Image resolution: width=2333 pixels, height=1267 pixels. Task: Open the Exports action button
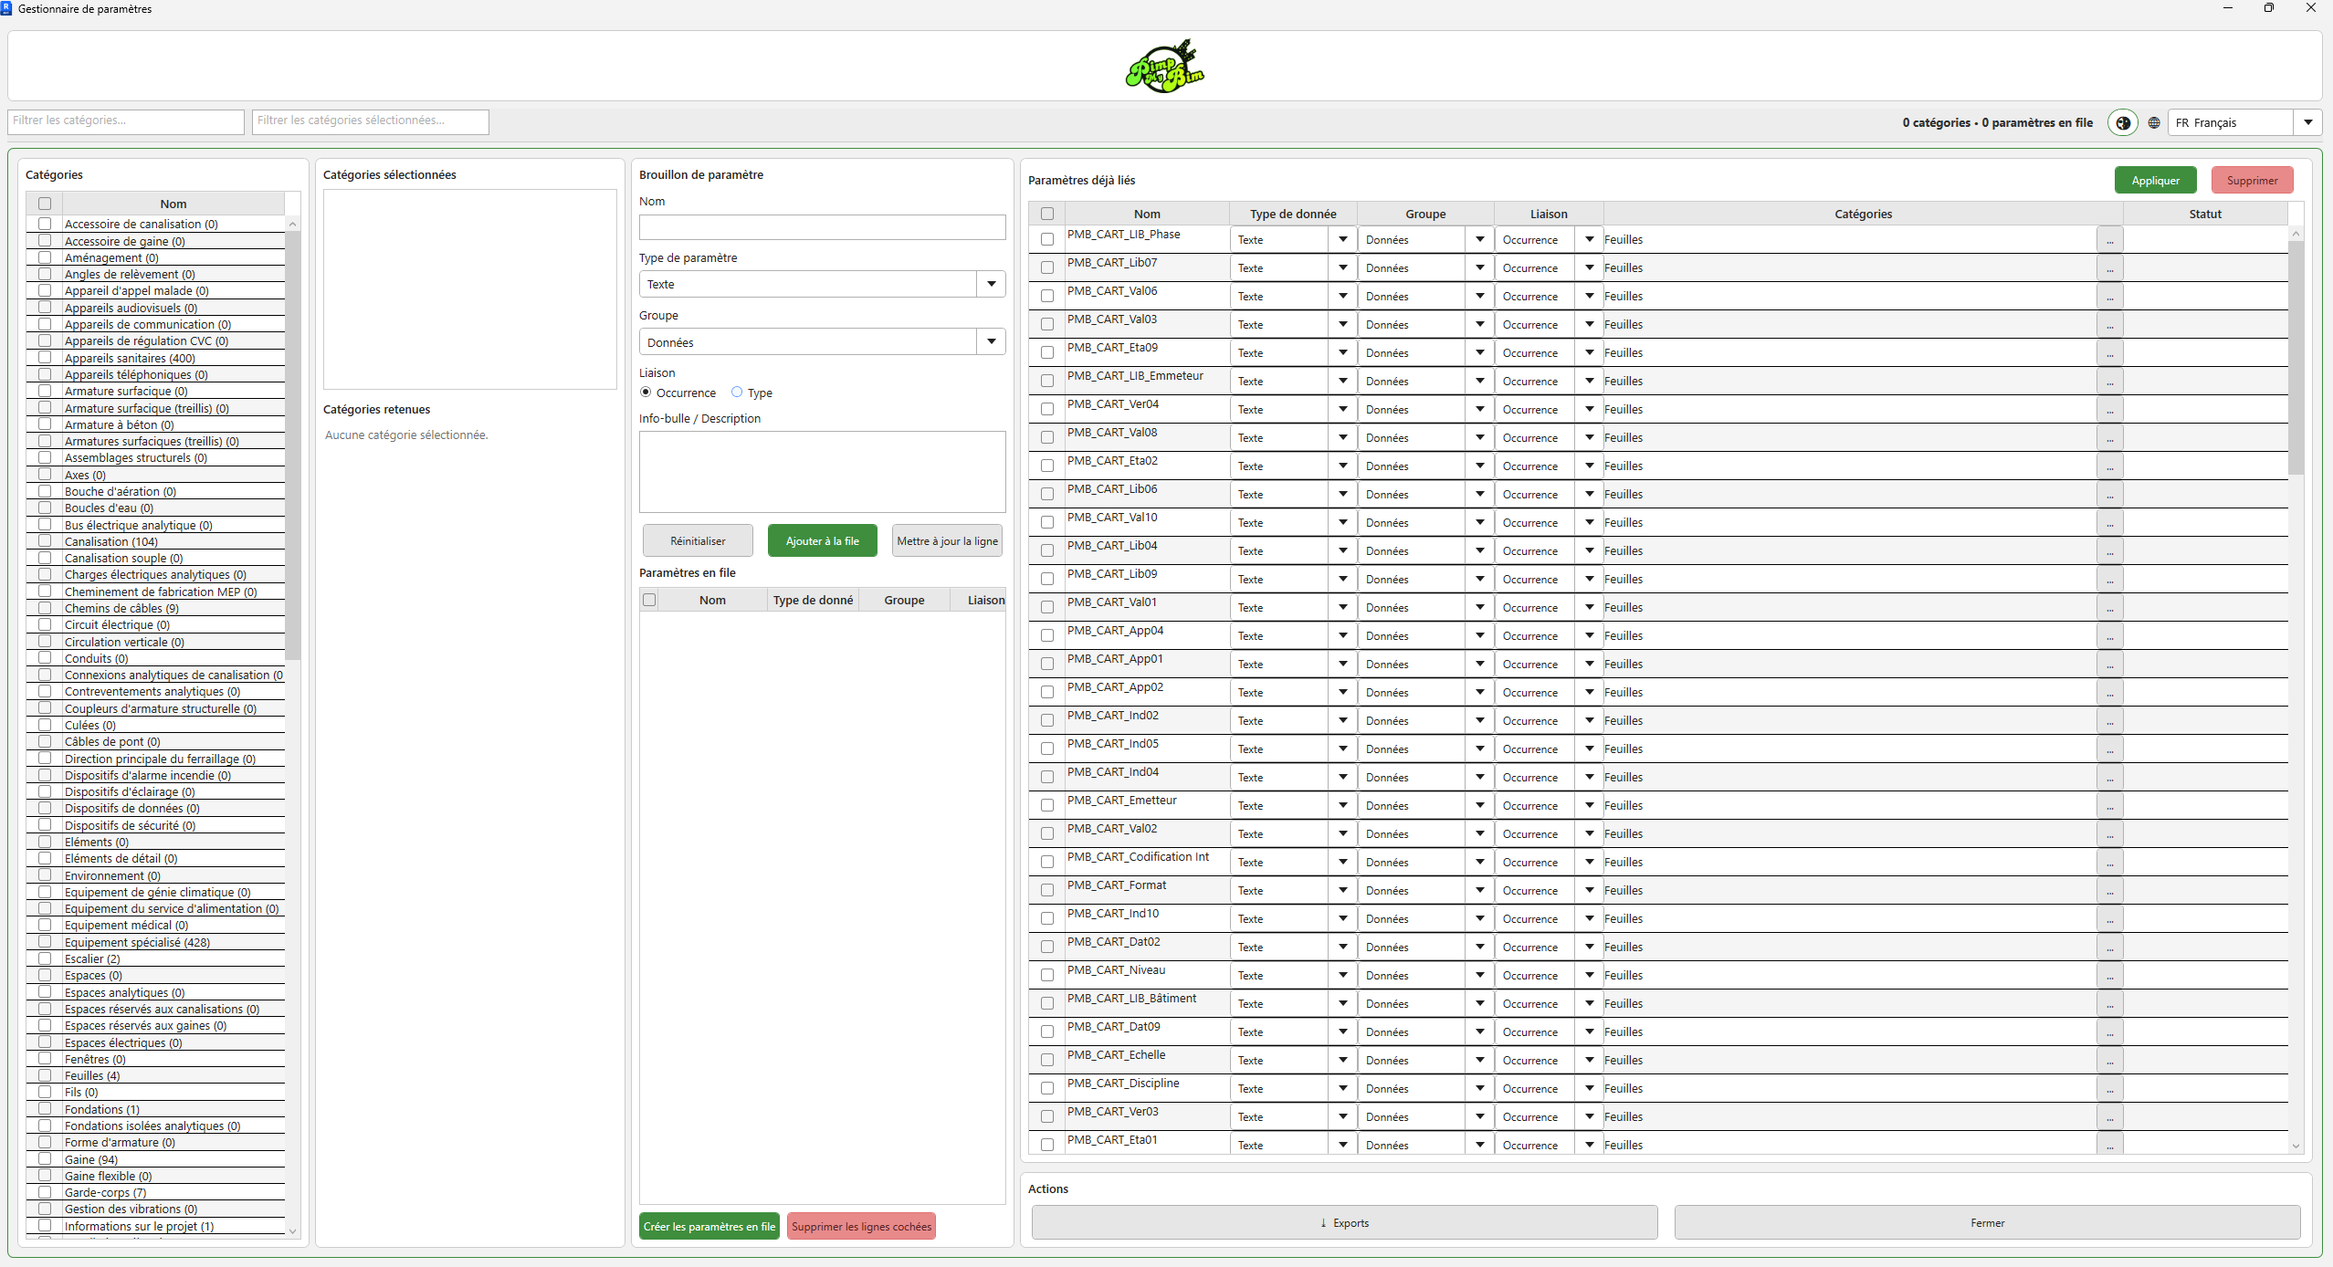click(1344, 1222)
